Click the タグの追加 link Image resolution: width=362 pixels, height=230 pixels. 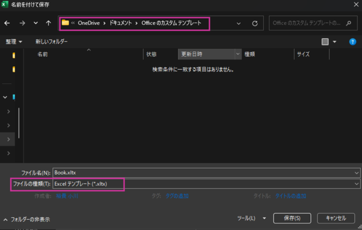(x=177, y=196)
